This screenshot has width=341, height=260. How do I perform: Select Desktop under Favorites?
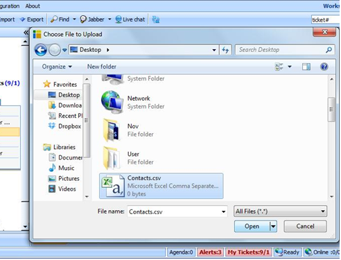(64, 95)
